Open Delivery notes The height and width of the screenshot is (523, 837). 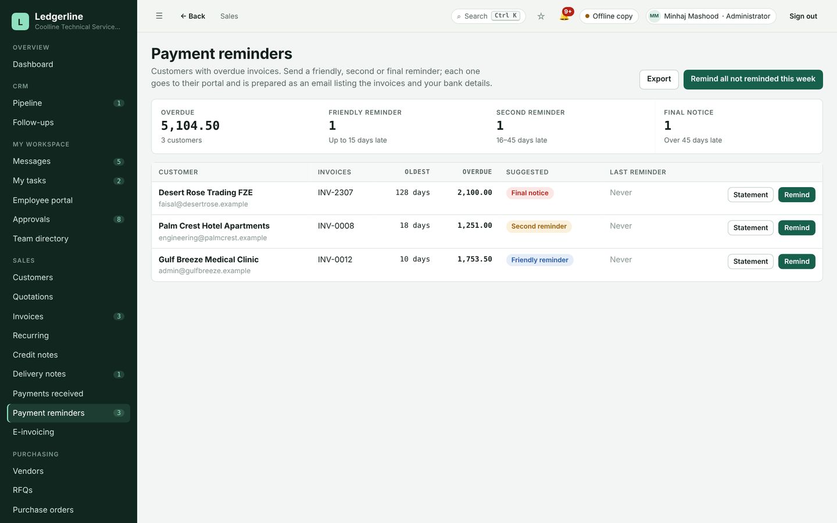click(69, 374)
